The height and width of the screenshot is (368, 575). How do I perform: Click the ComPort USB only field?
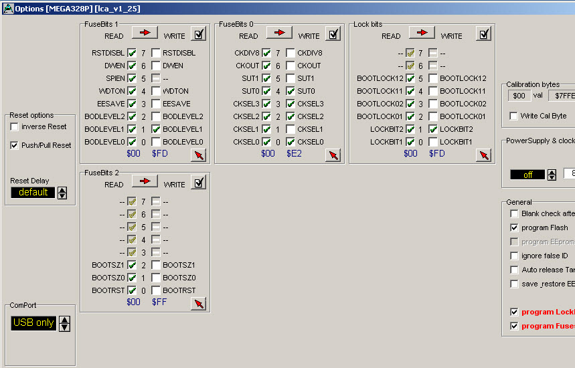33,323
